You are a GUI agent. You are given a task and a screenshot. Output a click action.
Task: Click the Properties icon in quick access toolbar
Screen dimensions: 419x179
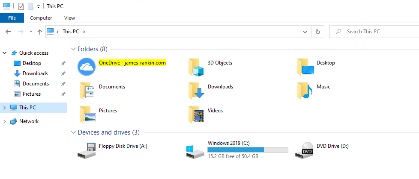click(21, 6)
